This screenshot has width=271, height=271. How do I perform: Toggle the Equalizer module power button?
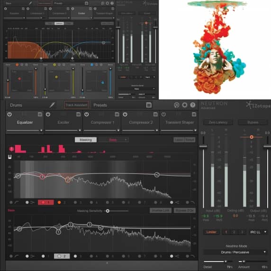9,114
